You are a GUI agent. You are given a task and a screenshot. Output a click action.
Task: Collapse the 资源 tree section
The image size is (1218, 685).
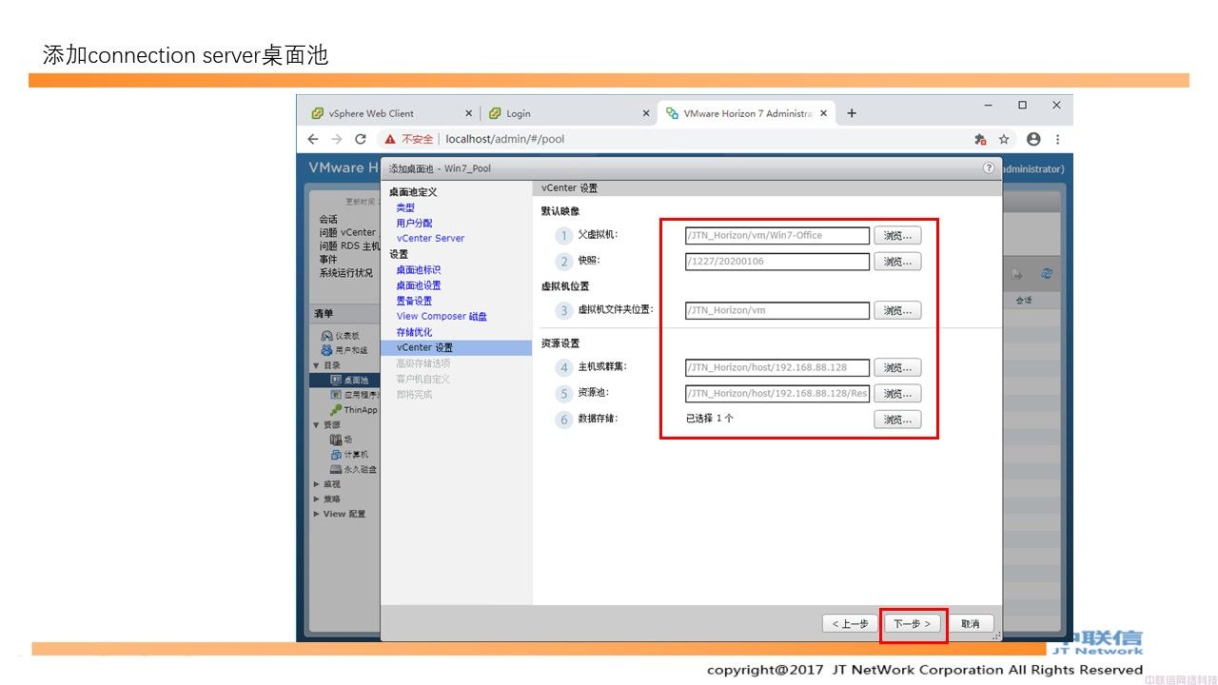click(x=317, y=424)
